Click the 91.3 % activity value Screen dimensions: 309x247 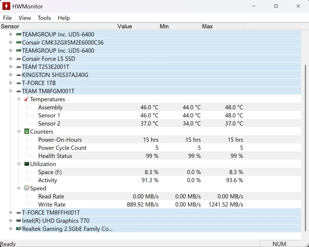click(150, 180)
